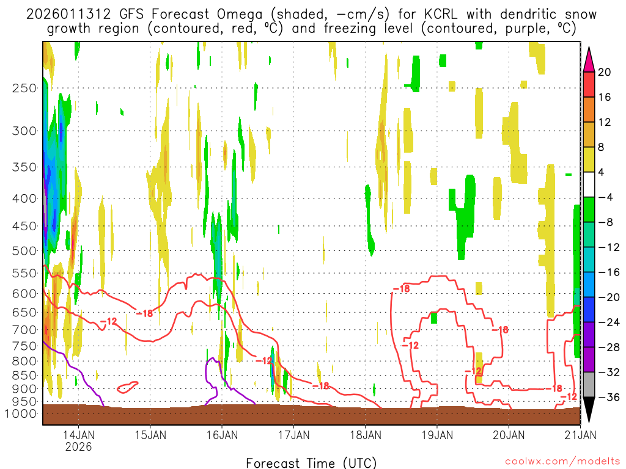Click the colorbar value label -20

(x=608, y=297)
